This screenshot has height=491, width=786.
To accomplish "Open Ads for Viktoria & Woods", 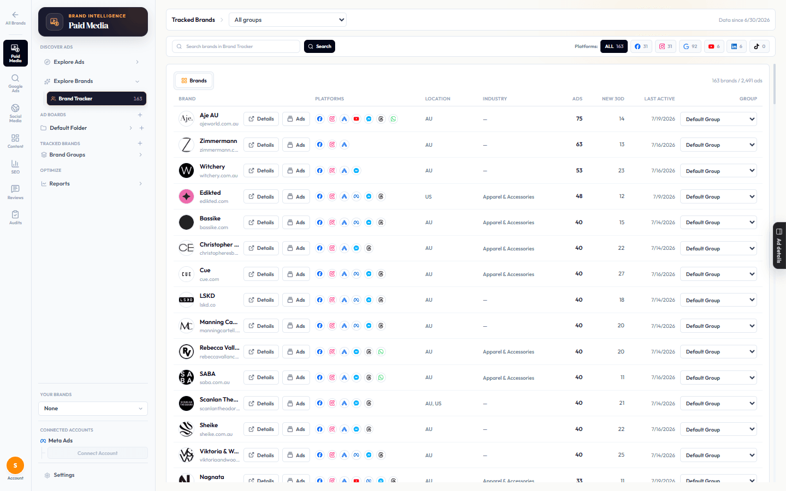I will (x=296, y=455).
